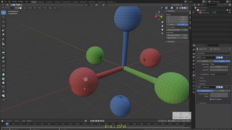The image size is (232, 130).
Task: Toggle Bevel modifier viewport display
Action: (x=219, y=57)
